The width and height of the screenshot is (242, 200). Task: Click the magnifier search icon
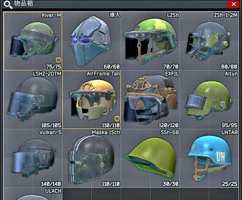pos(8,5)
